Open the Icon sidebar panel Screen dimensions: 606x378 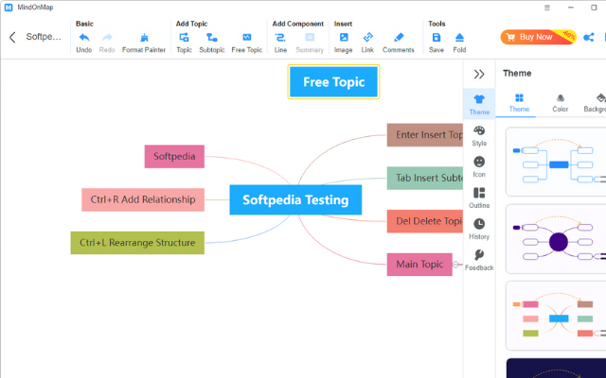(x=479, y=167)
